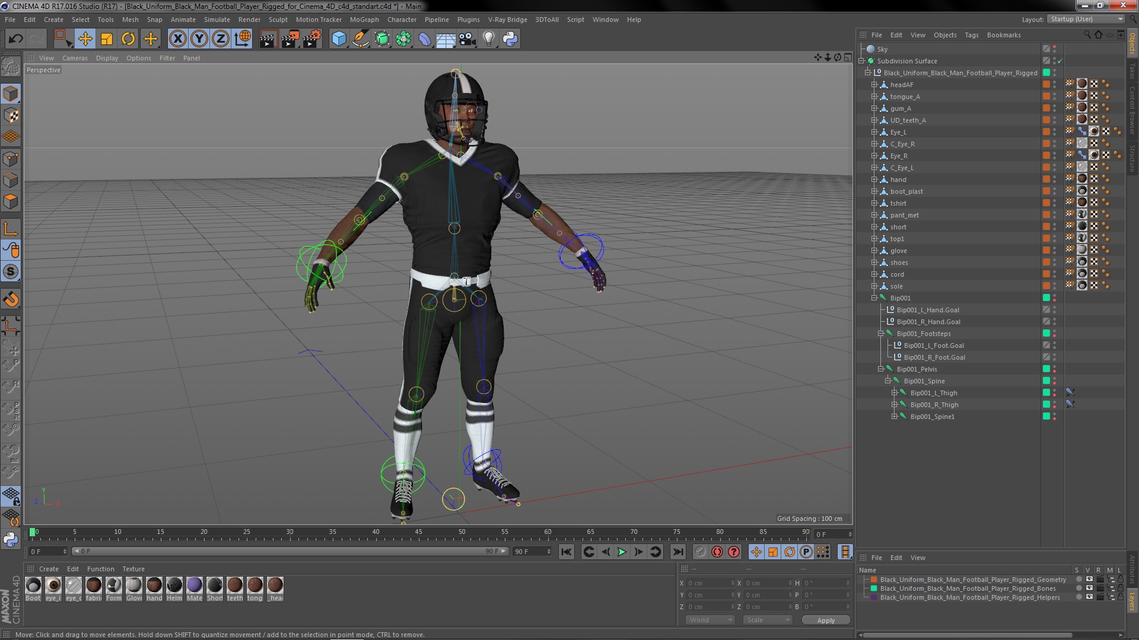Screen dimensions: 1139x640
Task: Click the Spline pen tool icon
Action: coord(360,39)
